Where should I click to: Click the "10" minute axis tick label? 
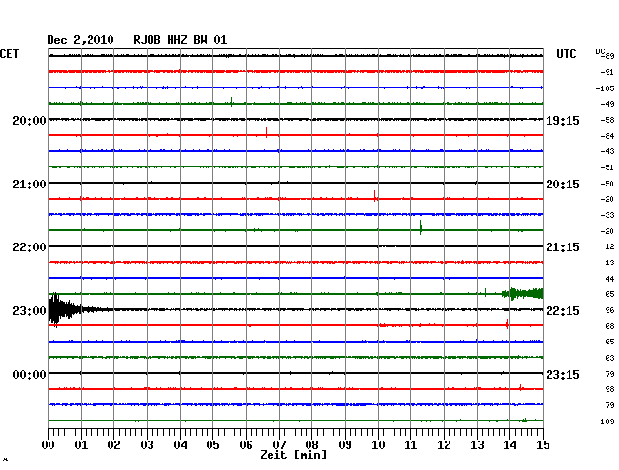click(378, 445)
